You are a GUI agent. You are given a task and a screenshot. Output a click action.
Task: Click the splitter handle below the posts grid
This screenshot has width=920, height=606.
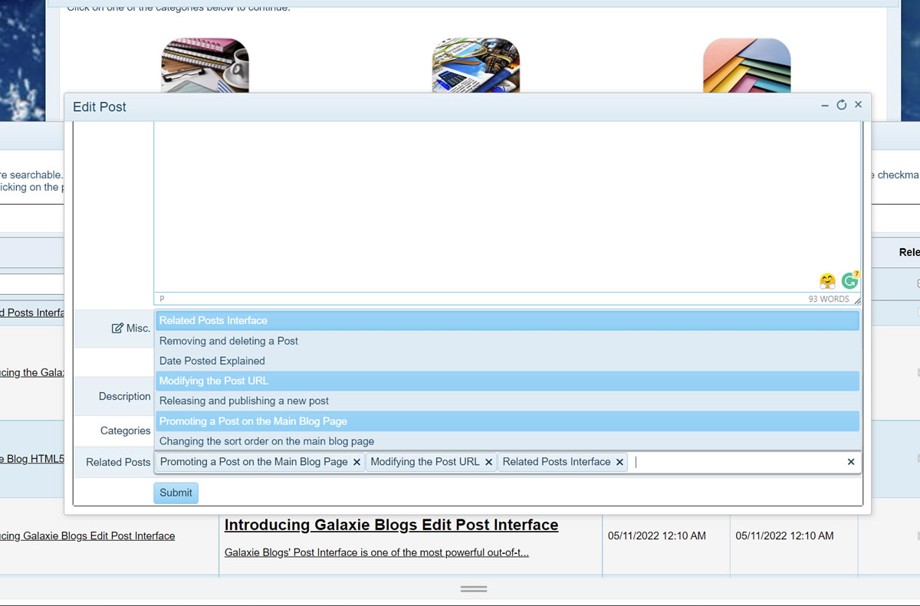(x=474, y=588)
